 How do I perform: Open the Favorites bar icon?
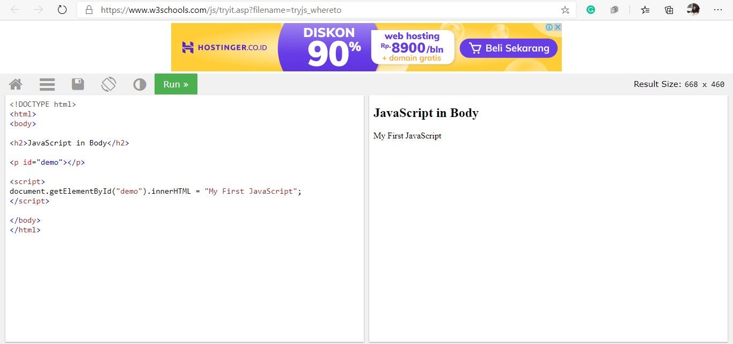645,10
